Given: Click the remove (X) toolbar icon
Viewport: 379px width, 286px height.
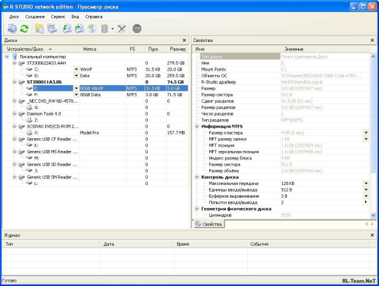Looking at the screenshot, I should tap(122, 29).
